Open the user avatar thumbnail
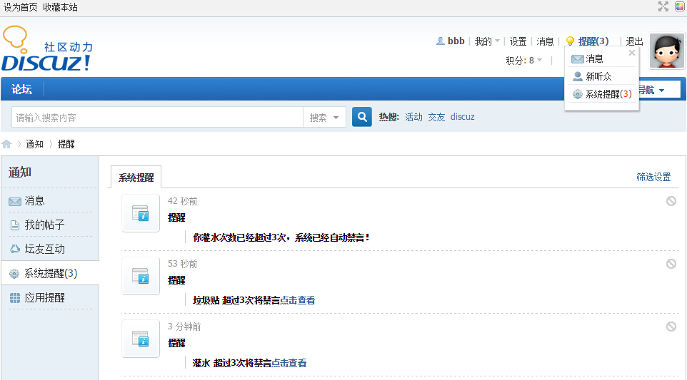The height and width of the screenshot is (380, 687). tap(666, 51)
